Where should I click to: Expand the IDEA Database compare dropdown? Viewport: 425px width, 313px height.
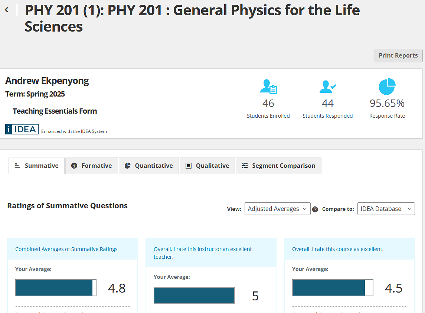click(386, 209)
